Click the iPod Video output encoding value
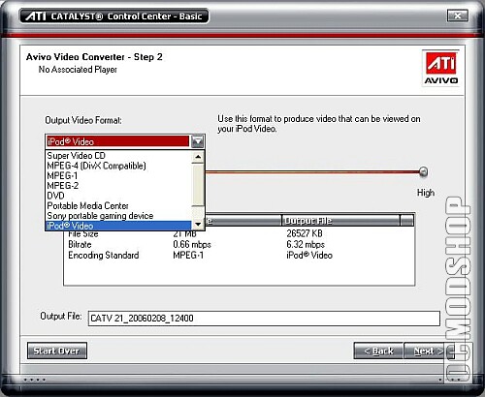Viewport: 485px width, 397px height. tap(309, 256)
